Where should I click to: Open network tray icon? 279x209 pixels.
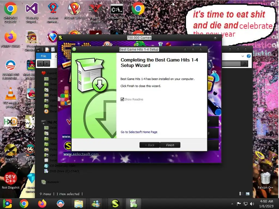coord(245,204)
